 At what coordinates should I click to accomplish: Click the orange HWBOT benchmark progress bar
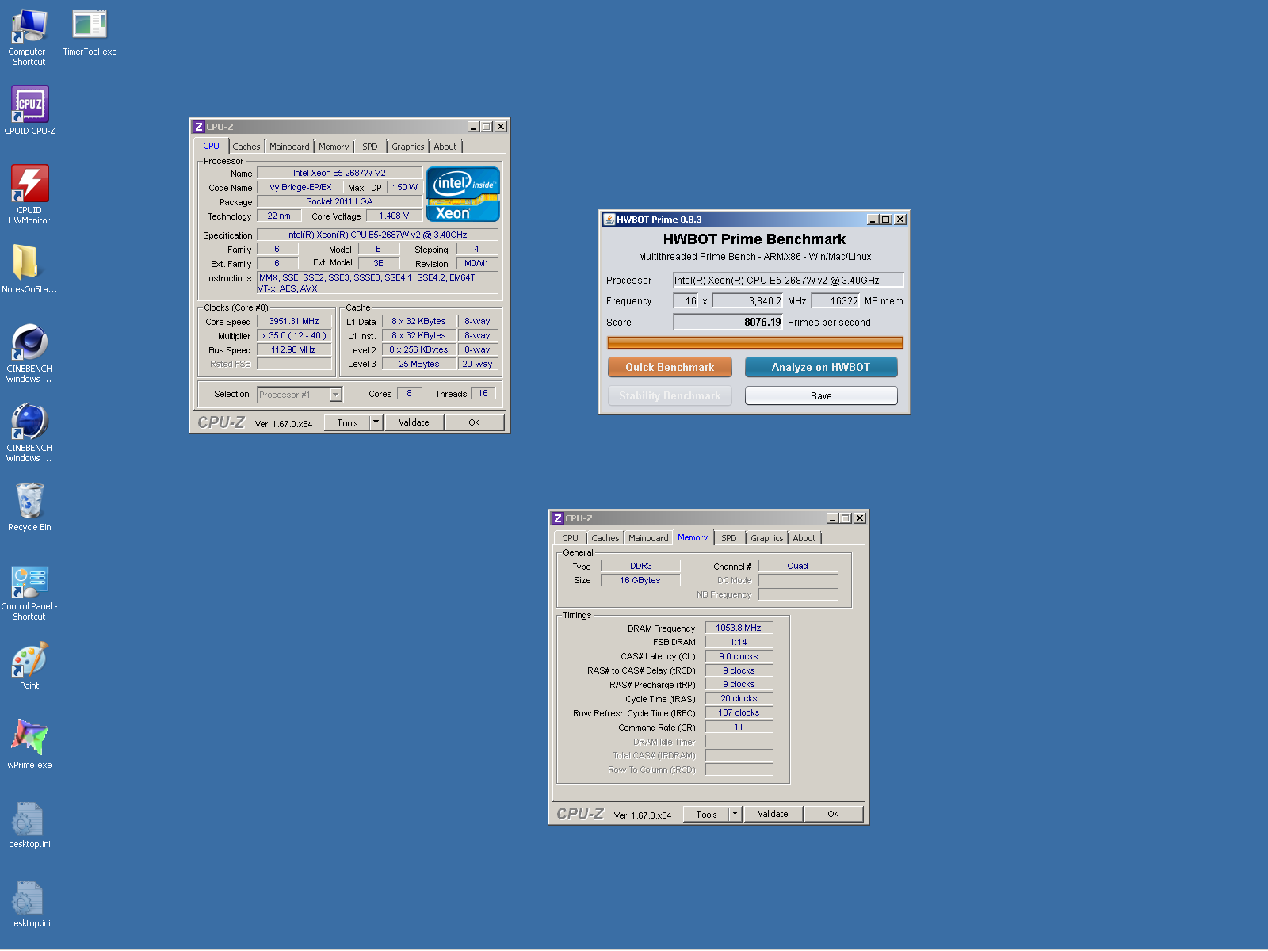755,342
